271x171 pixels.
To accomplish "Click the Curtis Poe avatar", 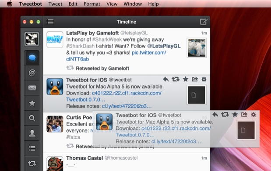I will click(55, 124).
